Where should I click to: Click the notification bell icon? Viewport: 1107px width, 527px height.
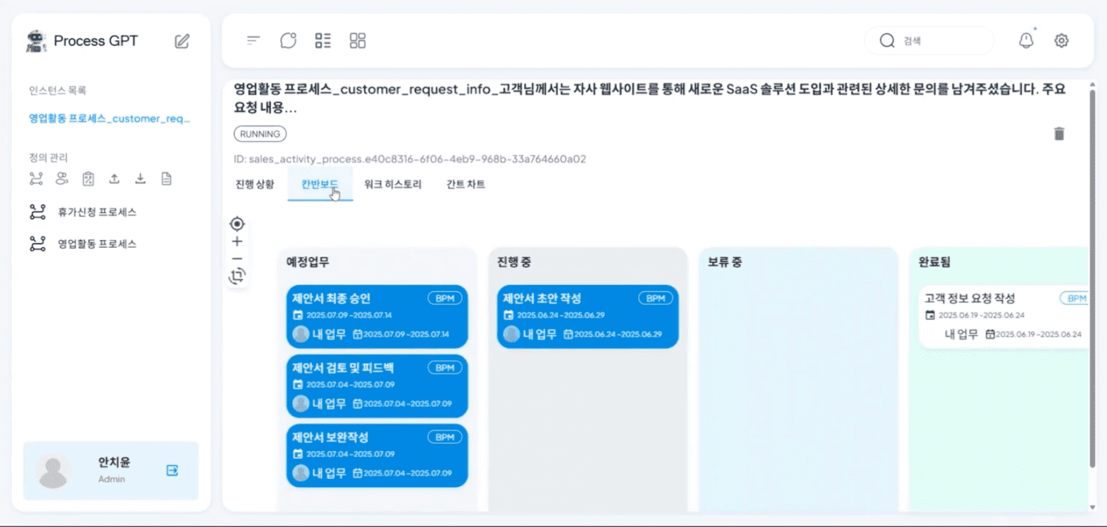click(1026, 41)
